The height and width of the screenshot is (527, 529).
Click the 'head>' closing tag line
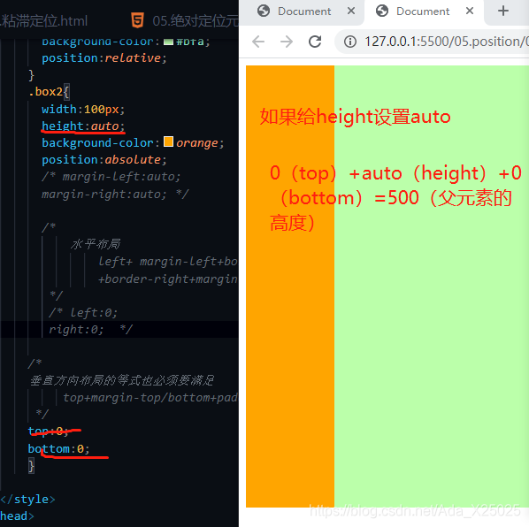(x=17, y=516)
